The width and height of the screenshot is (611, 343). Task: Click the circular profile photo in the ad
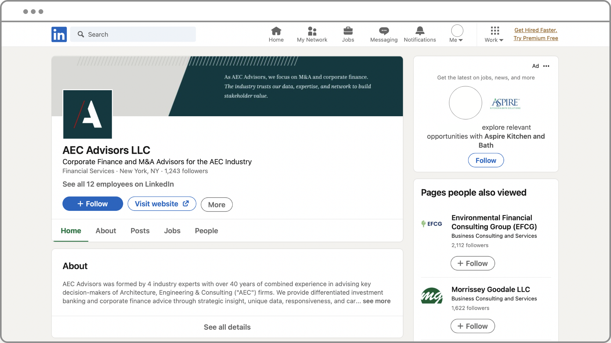(465, 103)
